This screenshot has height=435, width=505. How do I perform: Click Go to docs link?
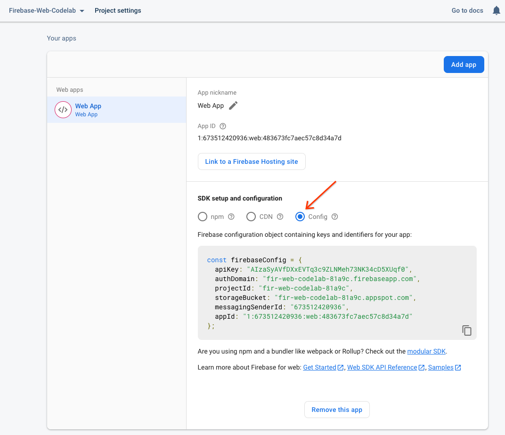pos(467,10)
